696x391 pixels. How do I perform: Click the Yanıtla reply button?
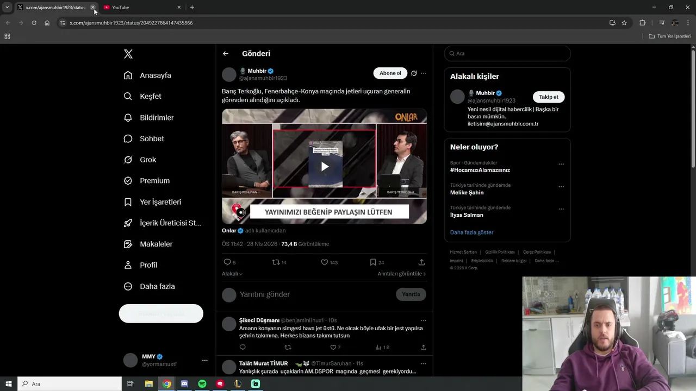(x=411, y=294)
